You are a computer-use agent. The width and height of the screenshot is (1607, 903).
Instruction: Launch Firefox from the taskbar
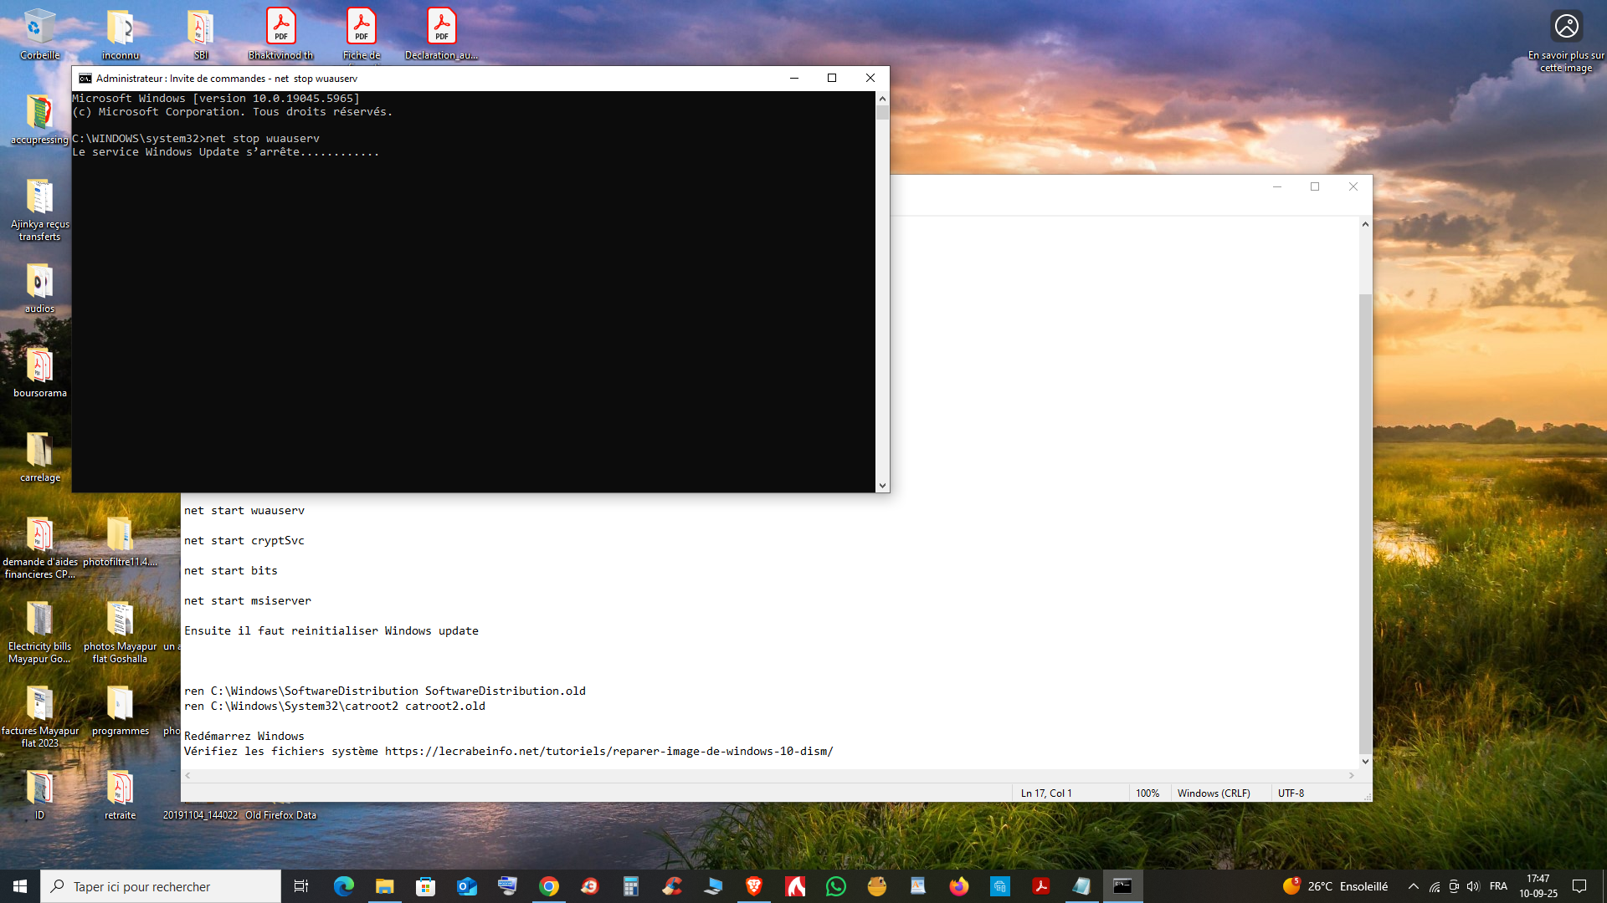(x=959, y=886)
